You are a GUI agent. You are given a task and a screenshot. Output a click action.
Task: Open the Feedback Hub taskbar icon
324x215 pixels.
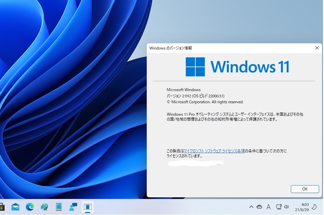[x=73, y=207]
